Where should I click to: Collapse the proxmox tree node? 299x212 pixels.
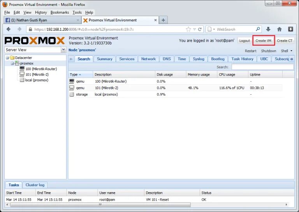click(12, 63)
